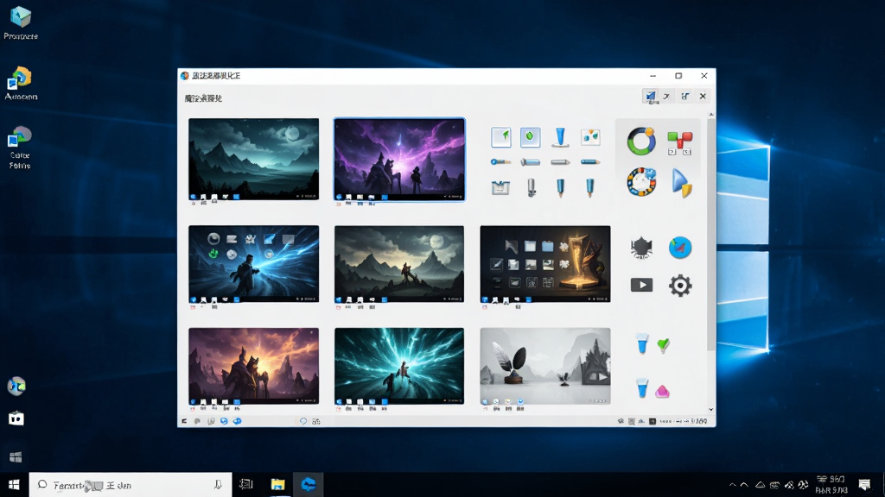Select the orange sunset armored warriors wallpaper
Viewport: 885px width, 497px height.
(x=253, y=366)
